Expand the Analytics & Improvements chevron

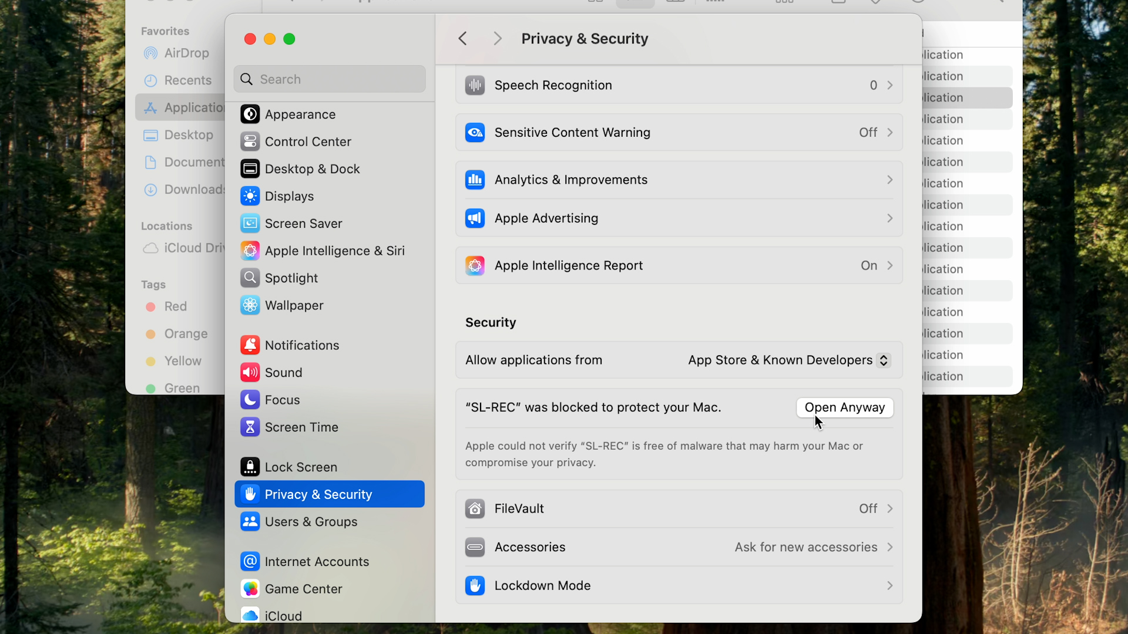[890, 180]
